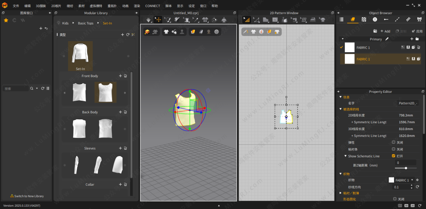
Task: Open the Fabric tab in Object Browser
Action: point(353,19)
